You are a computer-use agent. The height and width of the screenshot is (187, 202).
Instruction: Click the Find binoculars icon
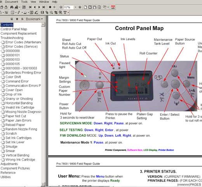pos(12,7)
